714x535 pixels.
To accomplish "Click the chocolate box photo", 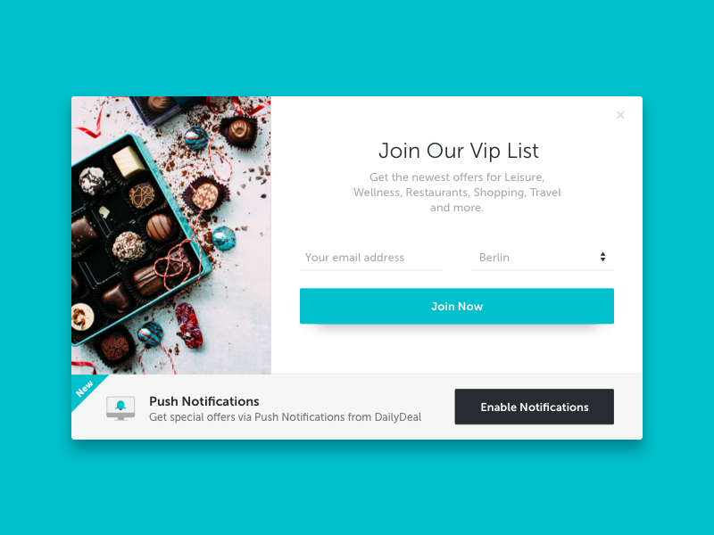I will (x=171, y=235).
